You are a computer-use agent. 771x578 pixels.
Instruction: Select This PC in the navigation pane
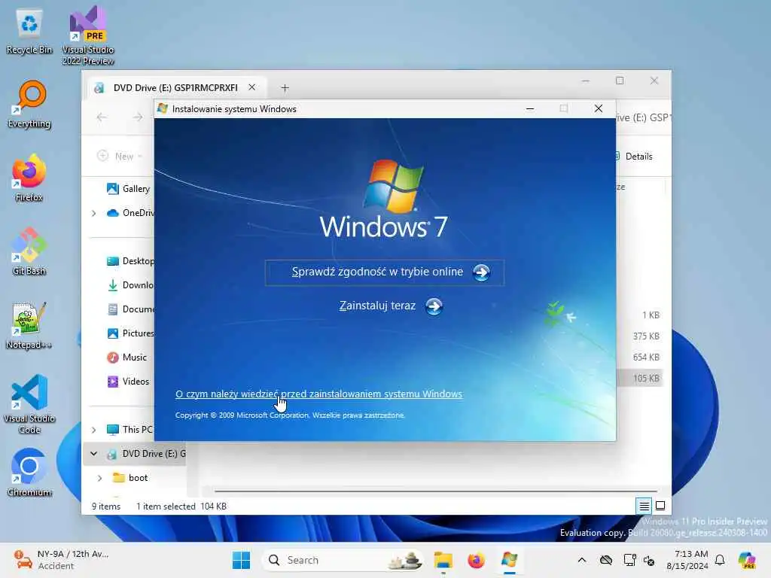point(130,430)
